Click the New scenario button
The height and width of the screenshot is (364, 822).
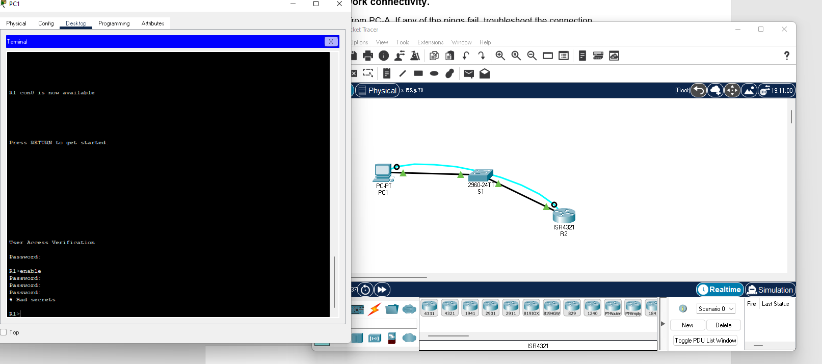pyautogui.click(x=687, y=325)
